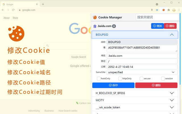Toggle the httpOnly checkbox
The width and height of the screenshot is (182, 114).
[120, 79]
